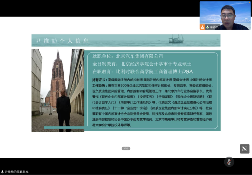Click microphone icon beside 尹维劼的屏幕共享
Image resolution: width=252 pixels, height=175 pixels.
point(2,172)
